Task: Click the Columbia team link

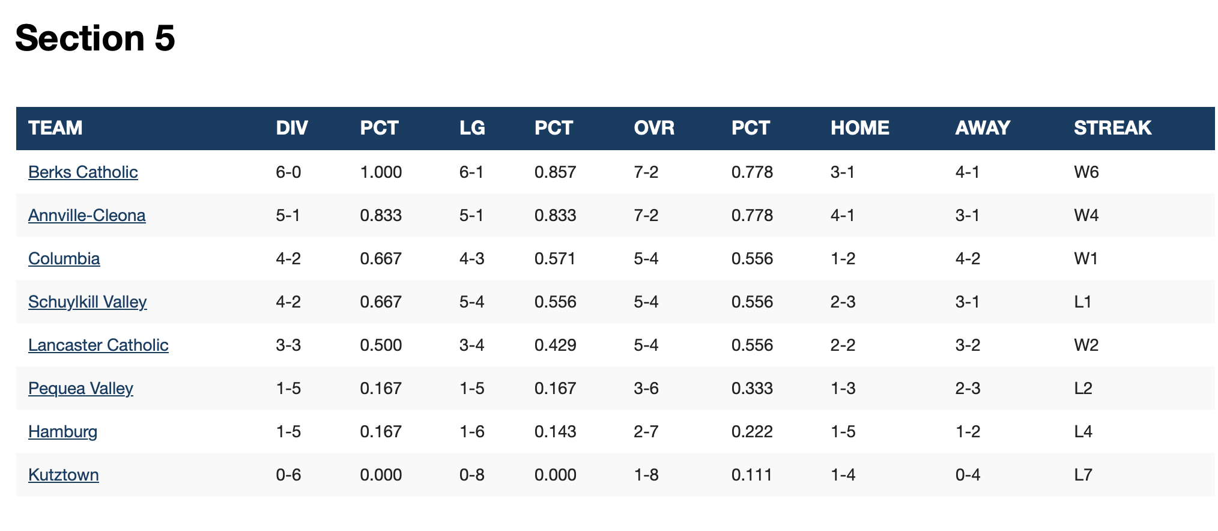Action: [64, 259]
